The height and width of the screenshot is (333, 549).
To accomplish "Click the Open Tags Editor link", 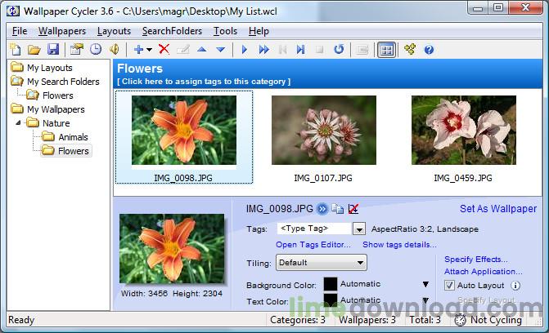I will tap(313, 245).
